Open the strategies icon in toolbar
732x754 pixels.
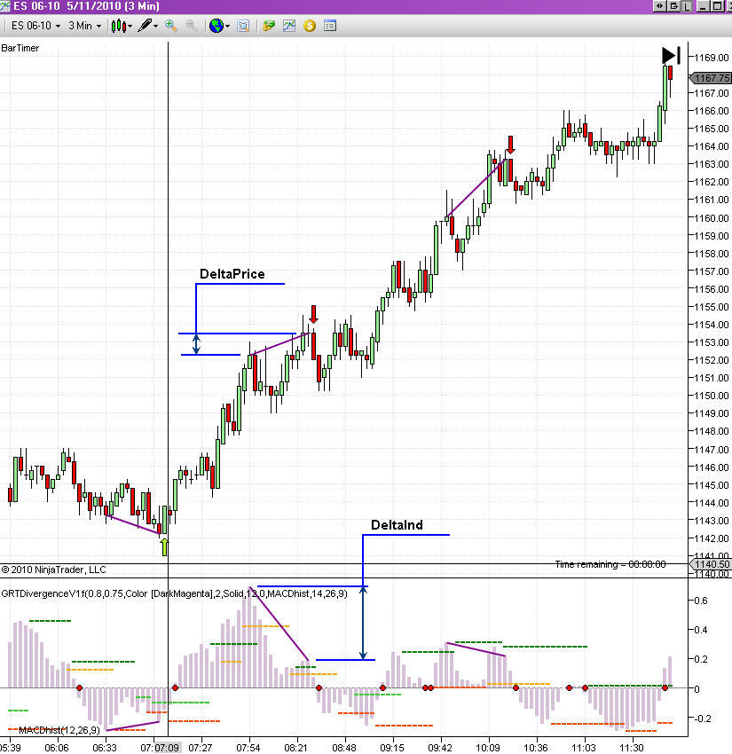269,26
